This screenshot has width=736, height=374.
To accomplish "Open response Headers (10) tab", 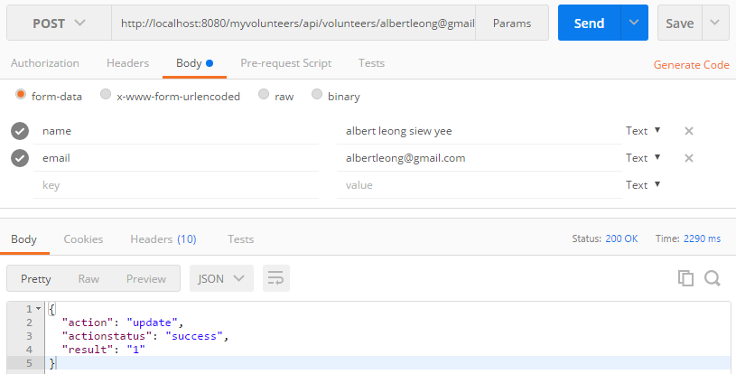I will pos(163,238).
